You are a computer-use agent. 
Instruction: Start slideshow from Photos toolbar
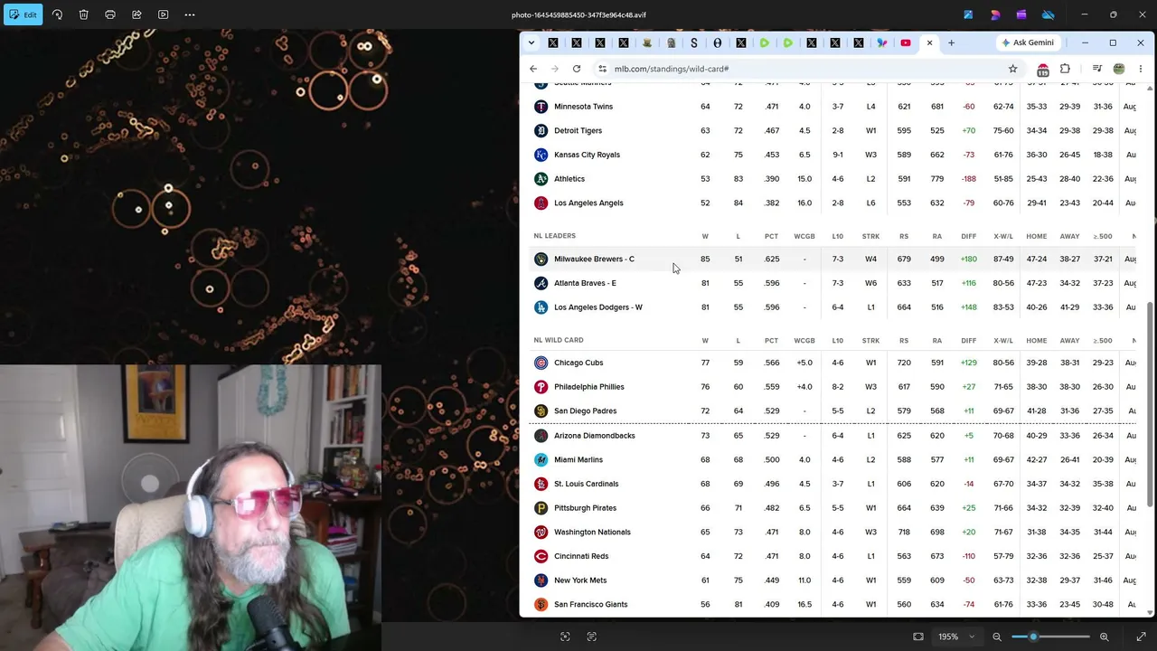[x=163, y=14]
